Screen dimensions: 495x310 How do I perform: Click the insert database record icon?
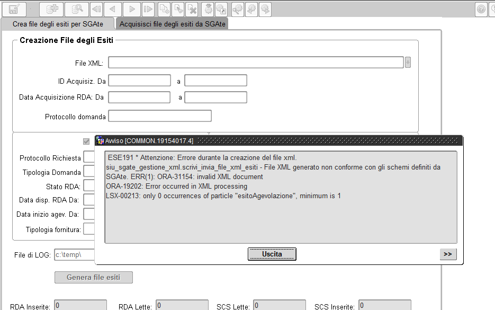[51, 9]
